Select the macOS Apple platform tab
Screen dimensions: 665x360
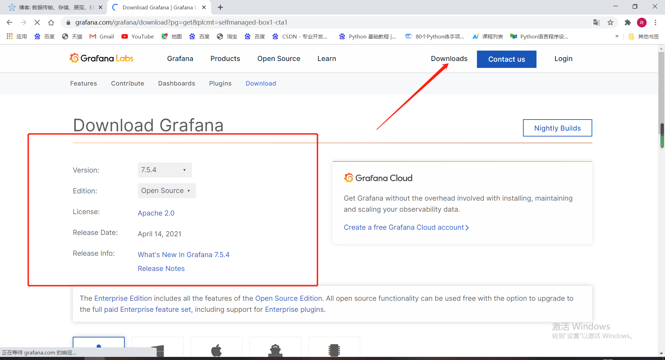point(216,347)
